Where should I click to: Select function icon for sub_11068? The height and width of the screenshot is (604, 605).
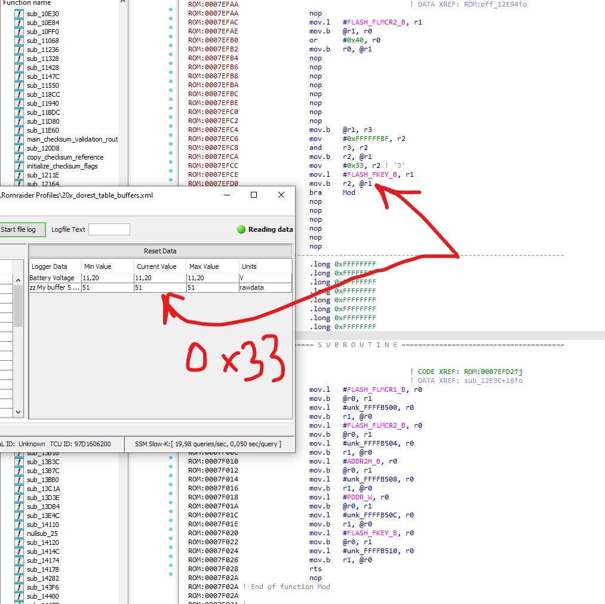coord(19,41)
